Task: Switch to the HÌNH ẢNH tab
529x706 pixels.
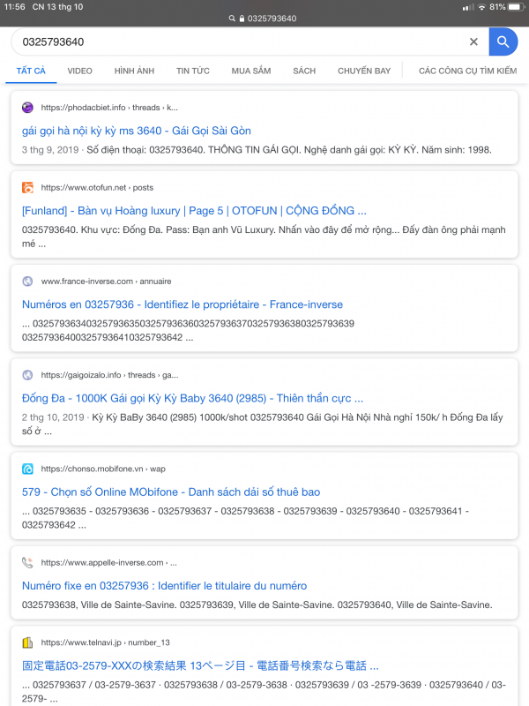Action: click(134, 71)
